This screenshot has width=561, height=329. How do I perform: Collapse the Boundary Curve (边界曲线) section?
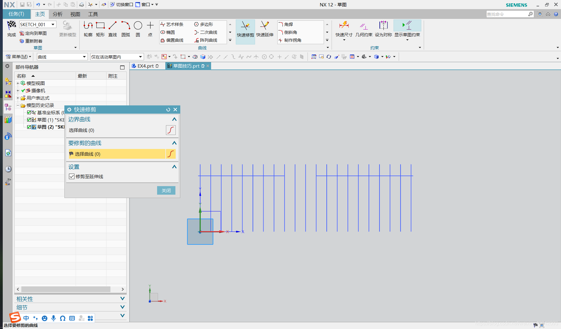coord(174,119)
